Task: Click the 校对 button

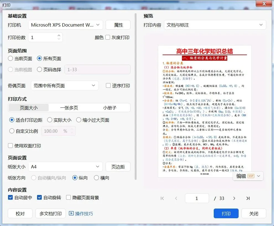Action: coord(20,213)
